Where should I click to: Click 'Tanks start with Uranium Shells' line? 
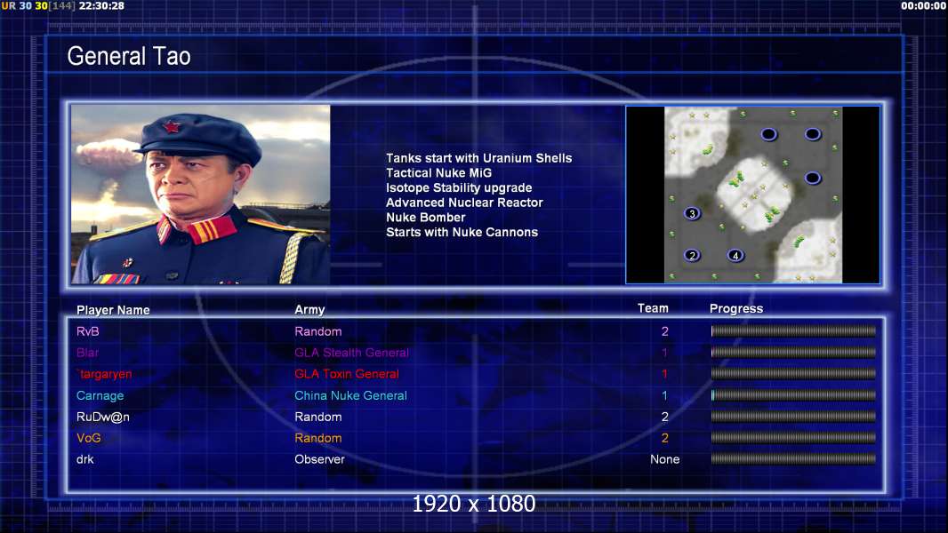478,158
